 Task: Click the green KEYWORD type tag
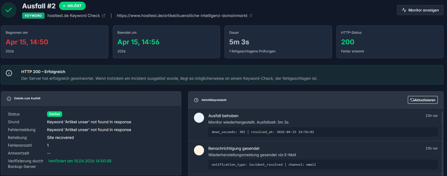(33, 16)
